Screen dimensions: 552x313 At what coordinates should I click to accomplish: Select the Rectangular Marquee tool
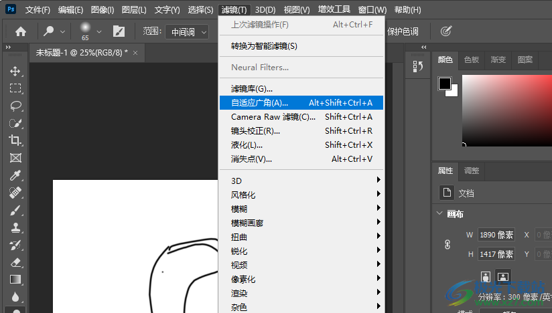click(x=15, y=88)
